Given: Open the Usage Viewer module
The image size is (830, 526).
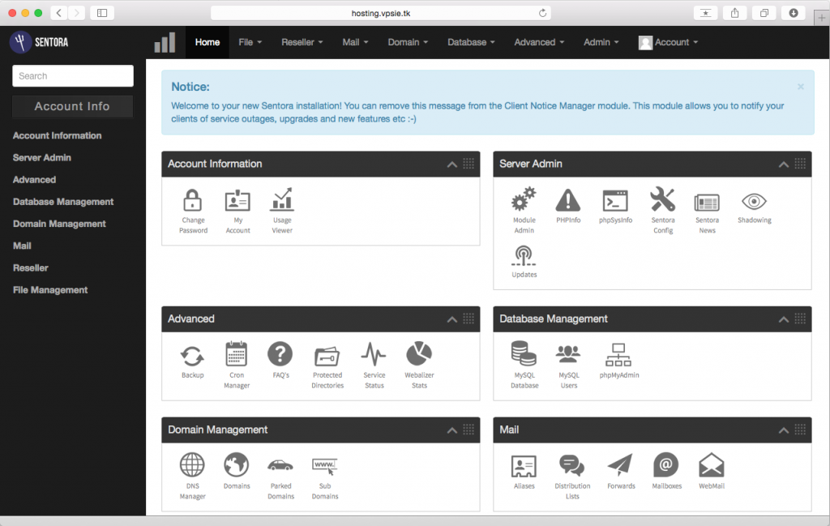Looking at the screenshot, I should (x=282, y=211).
